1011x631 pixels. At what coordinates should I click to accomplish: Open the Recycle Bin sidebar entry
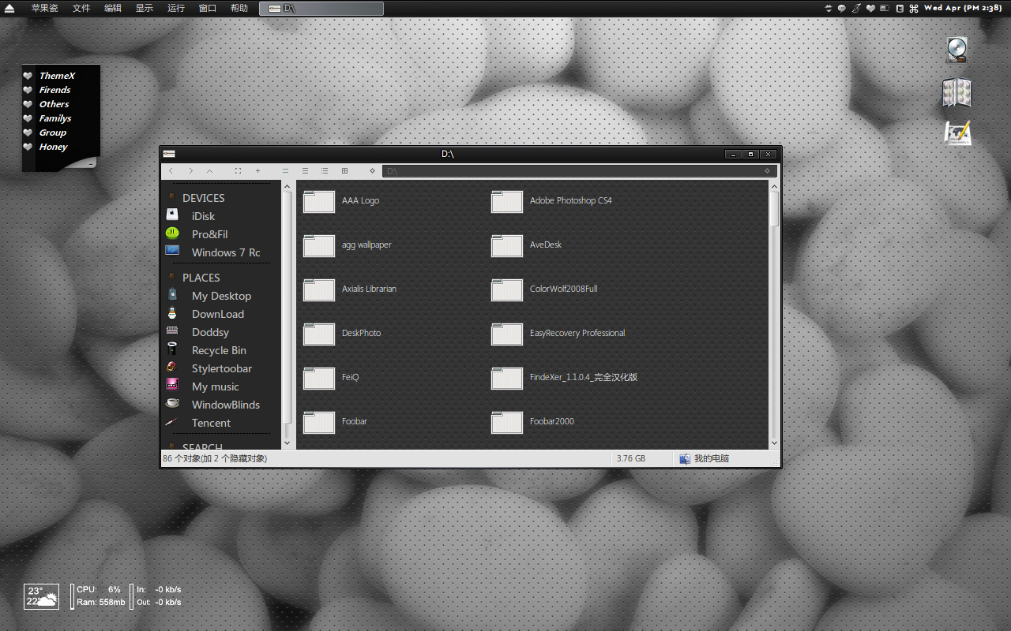(217, 350)
